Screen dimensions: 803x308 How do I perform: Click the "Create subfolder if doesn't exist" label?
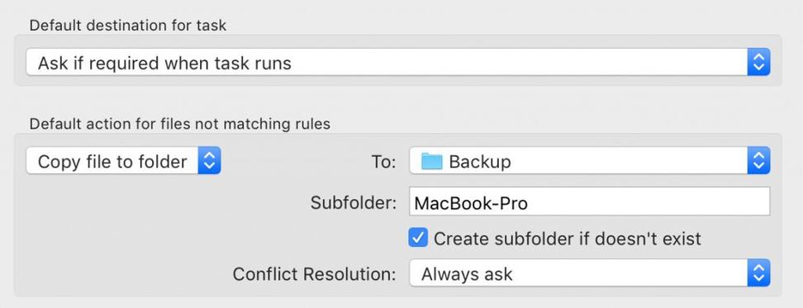pyautogui.click(x=568, y=239)
